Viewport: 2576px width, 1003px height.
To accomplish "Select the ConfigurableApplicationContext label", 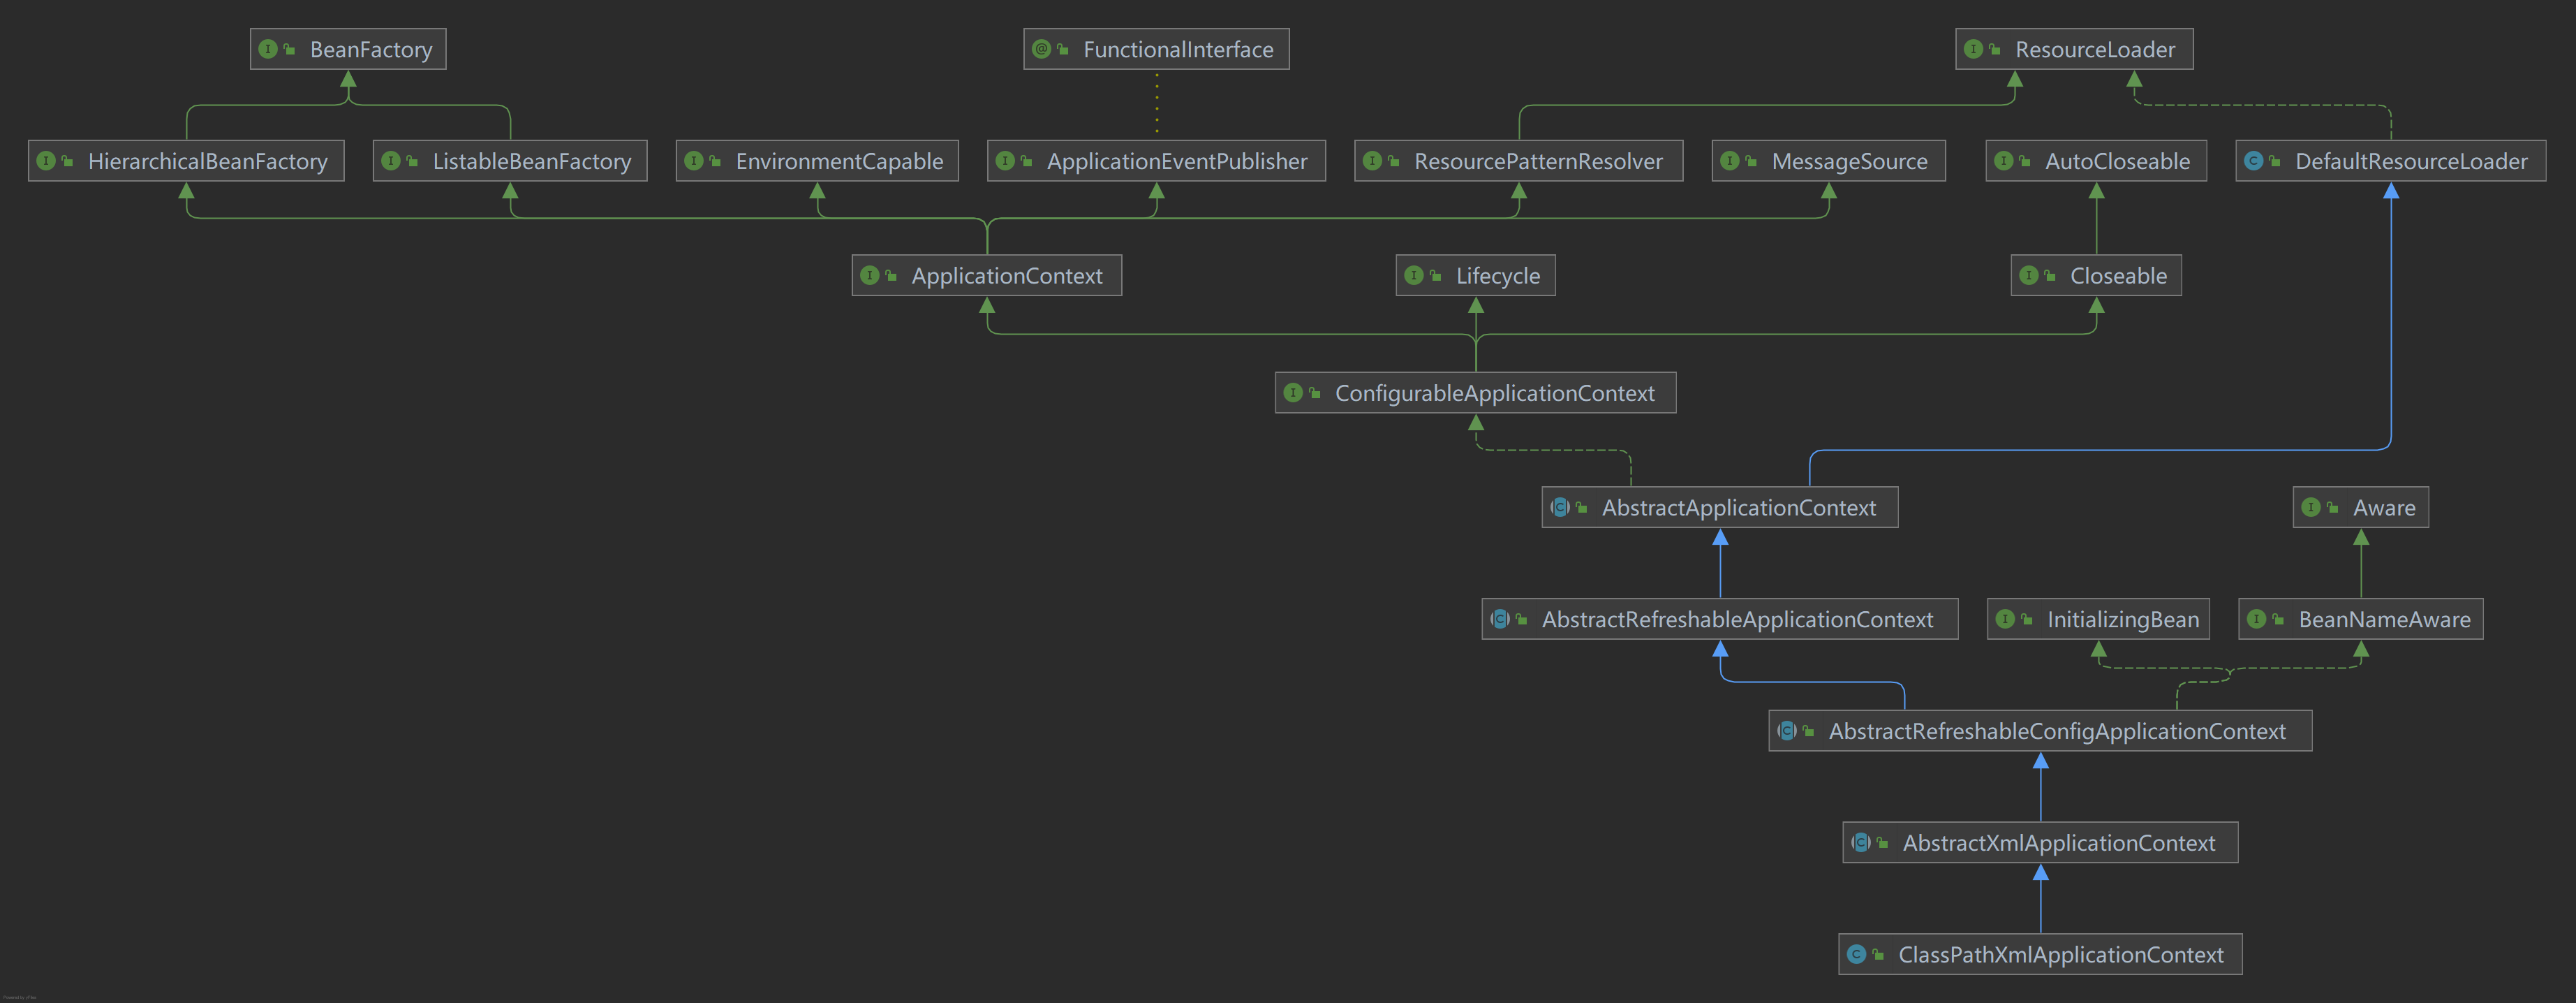I will (x=1495, y=393).
